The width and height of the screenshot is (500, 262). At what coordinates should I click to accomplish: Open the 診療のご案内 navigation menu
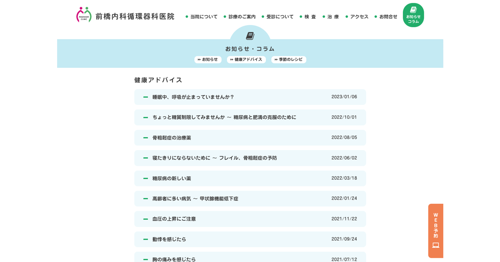[x=242, y=17]
